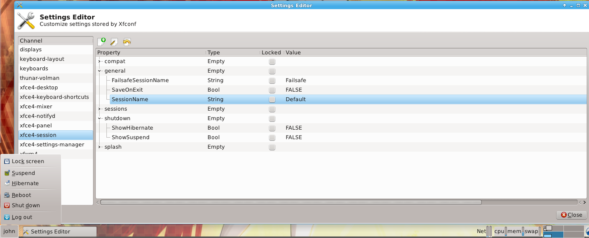
Task: Expand the compat property tree node
Action: pos(100,62)
